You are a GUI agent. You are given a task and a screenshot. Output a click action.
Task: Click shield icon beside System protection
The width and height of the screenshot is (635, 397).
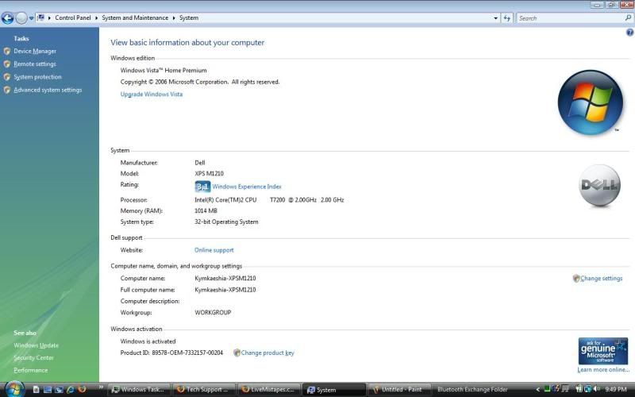[x=6, y=77]
